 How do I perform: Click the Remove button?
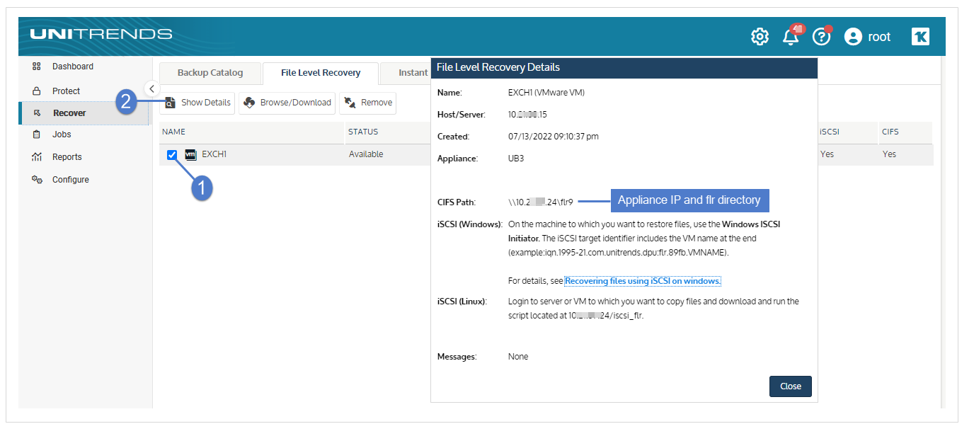point(367,103)
